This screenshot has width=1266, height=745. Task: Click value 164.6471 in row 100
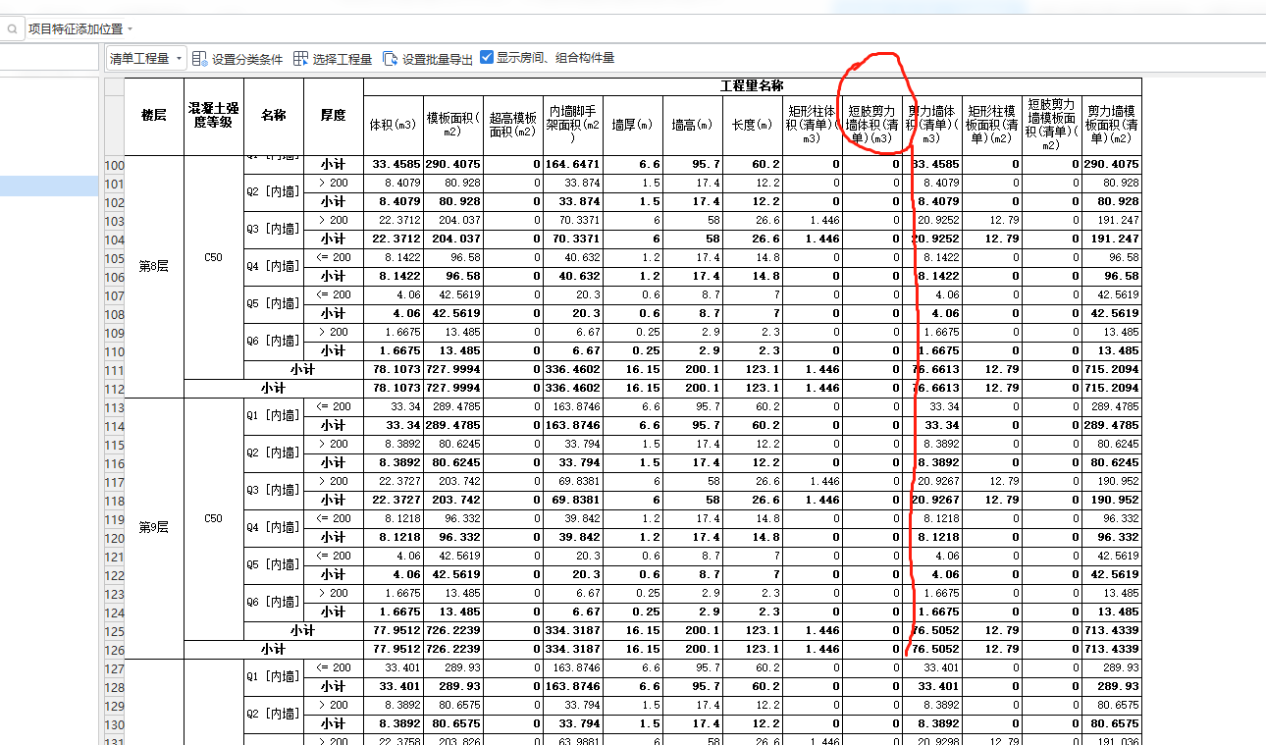[x=573, y=165]
